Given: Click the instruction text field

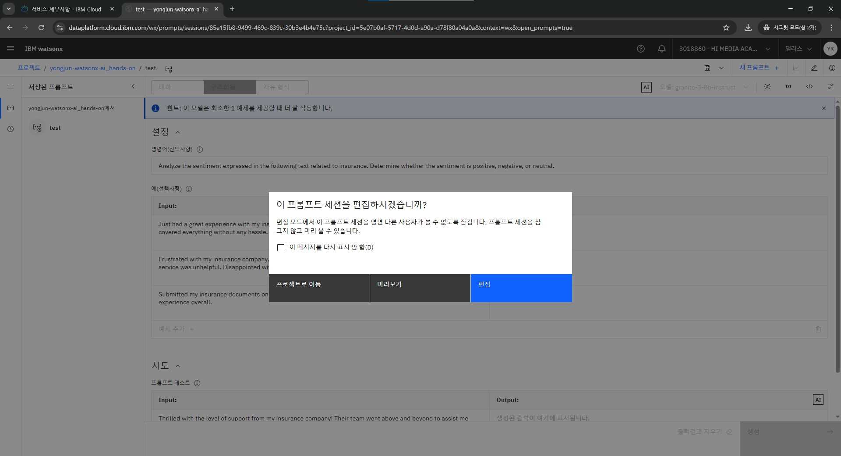Looking at the screenshot, I should pyautogui.click(x=489, y=166).
